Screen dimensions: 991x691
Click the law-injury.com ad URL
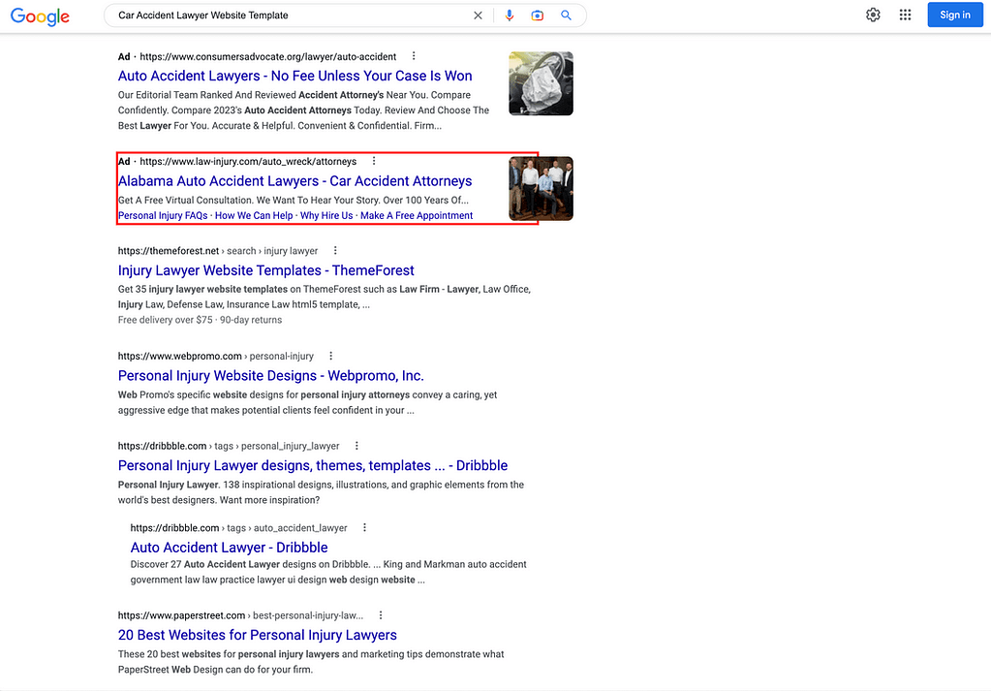click(248, 161)
